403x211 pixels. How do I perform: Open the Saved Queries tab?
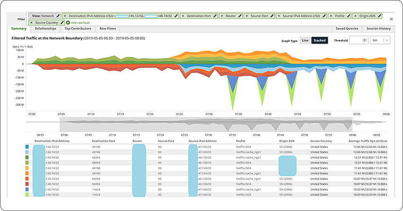tap(347, 28)
